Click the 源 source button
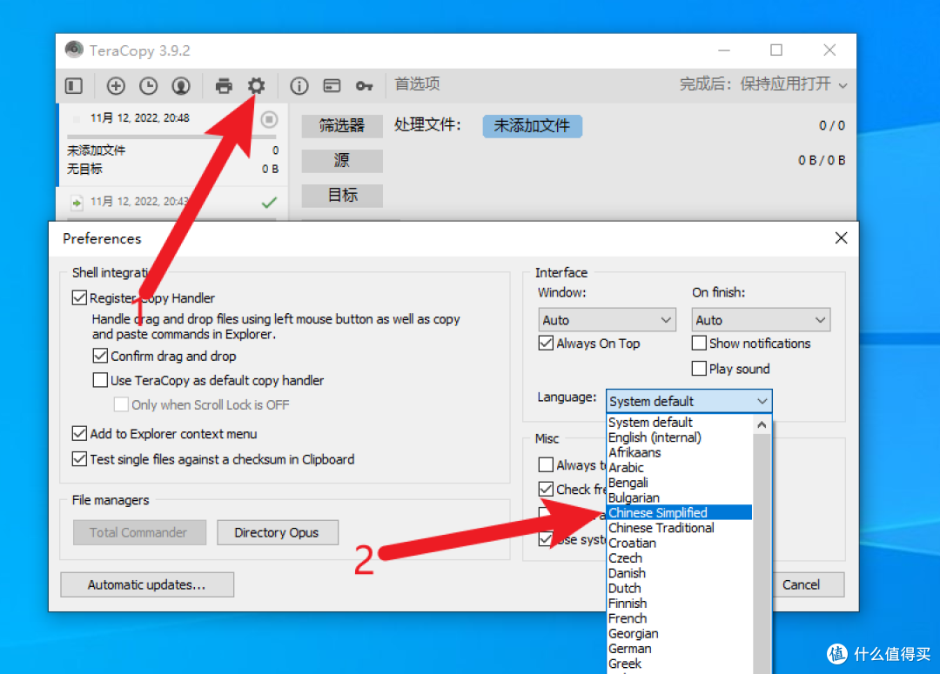The height and width of the screenshot is (674, 940). pyautogui.click(x=342, y=161)
